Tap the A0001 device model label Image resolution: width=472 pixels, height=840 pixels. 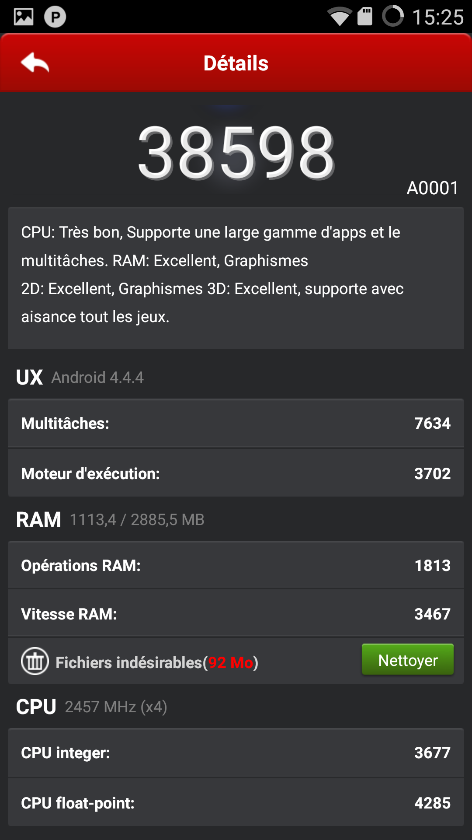click(x=433, y=188)
